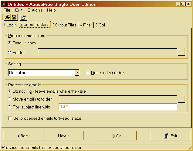Open the Options menu
Image resolution: width=193 pixels, height=151 pixels.
pos(35,10)
